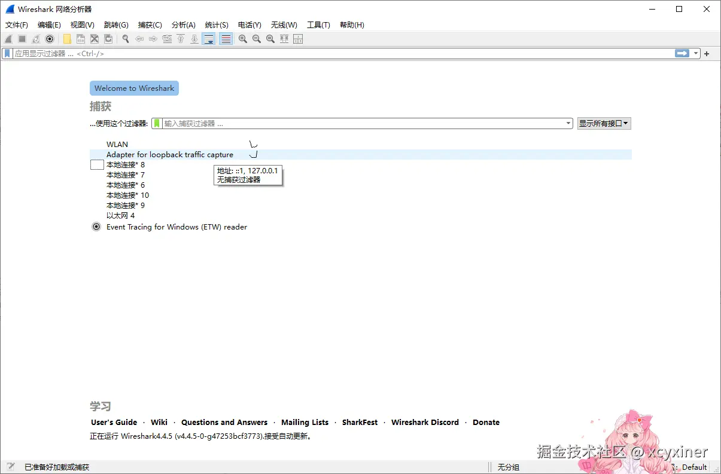This screenshot has height=474, width=721.
Task: Click the stop capture square icon
Action: click(22, 39)
